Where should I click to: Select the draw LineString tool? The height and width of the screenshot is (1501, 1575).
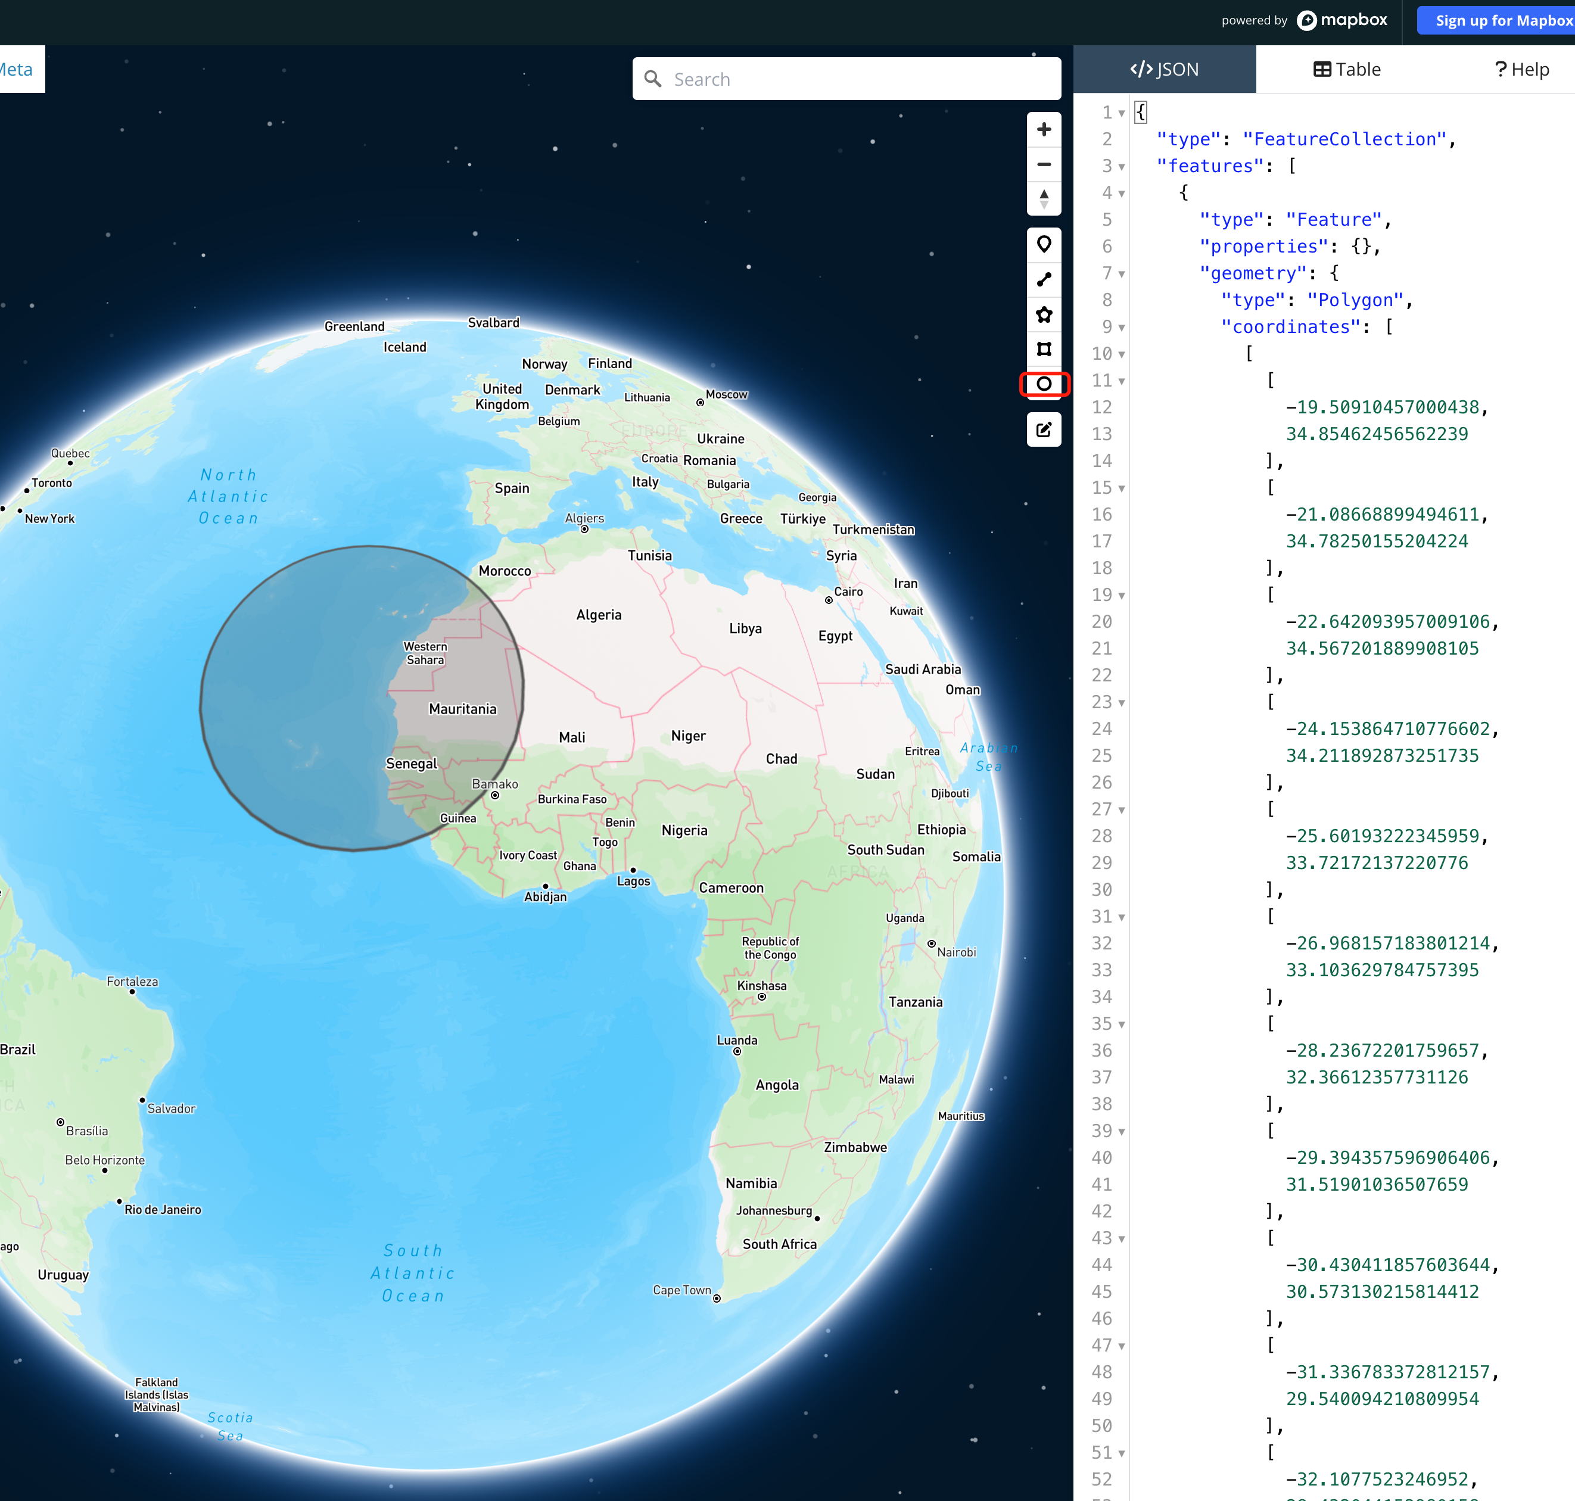tap(1044, 279)
